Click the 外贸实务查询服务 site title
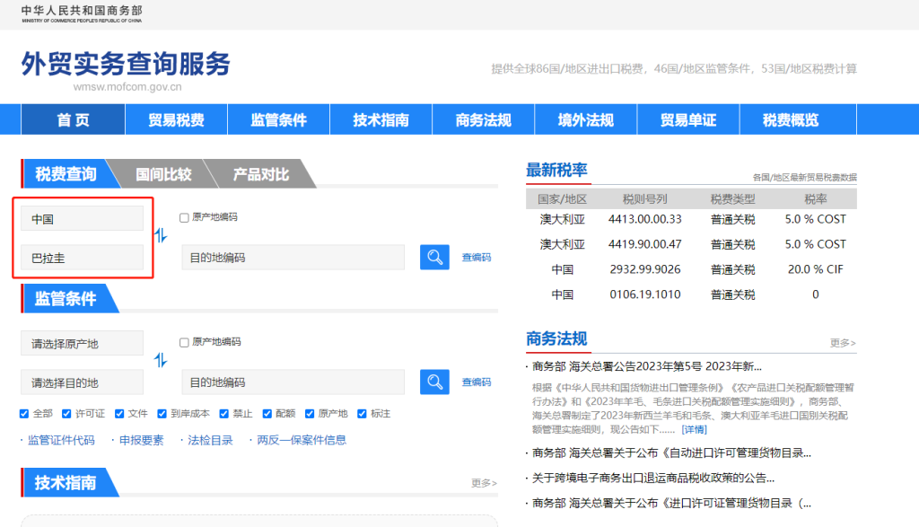 point(126,64)
